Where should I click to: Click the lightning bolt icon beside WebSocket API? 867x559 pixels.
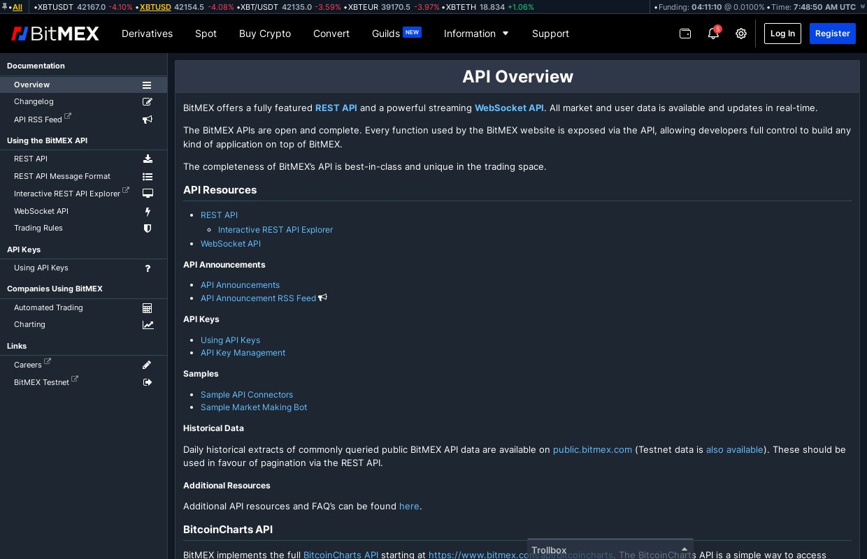click(x=148, y=211)
